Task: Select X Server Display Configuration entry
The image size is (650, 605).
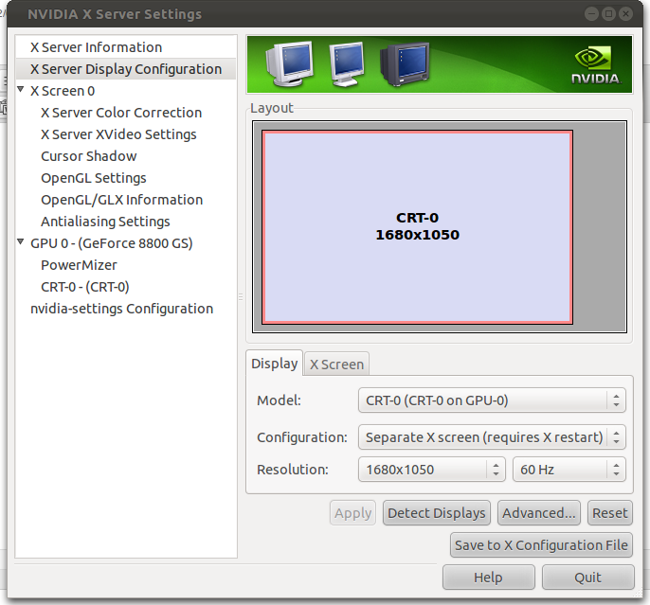Action: tap(126, 69)
